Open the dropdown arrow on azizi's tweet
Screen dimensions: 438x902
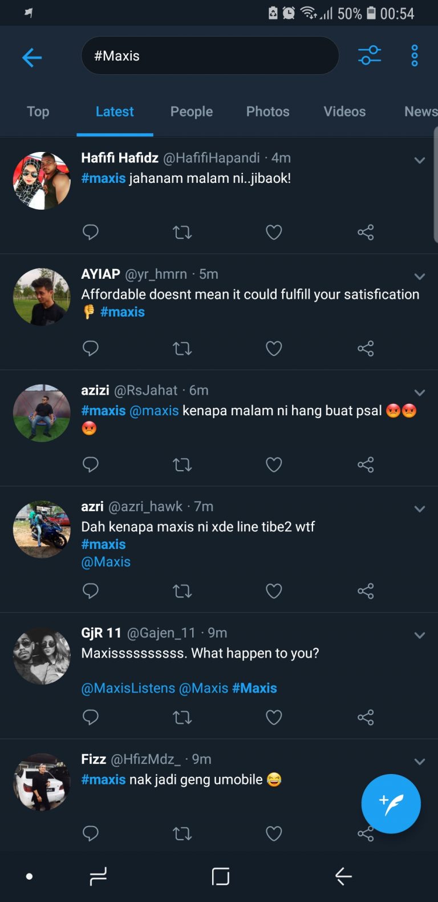[420, 392]
